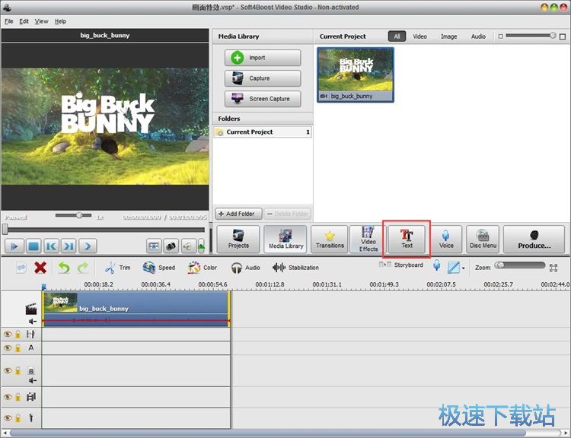Redo the last action

[83, 268]
